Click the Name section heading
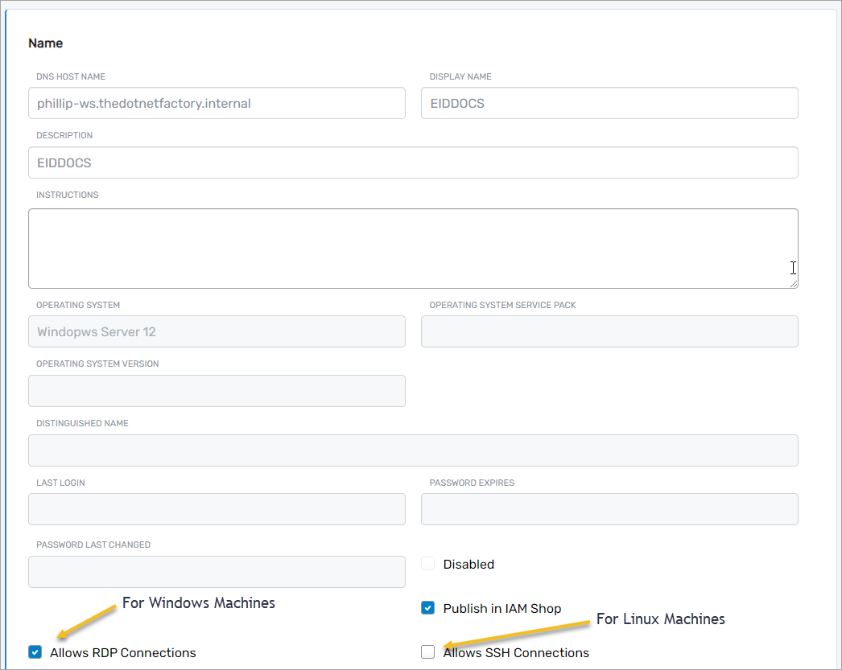 point(46,43)
